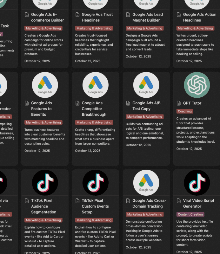Click the ChatGPT logo on GPT Tutor card
The height and width of the screenshot is (254, 220).
(x=197, y=85)
